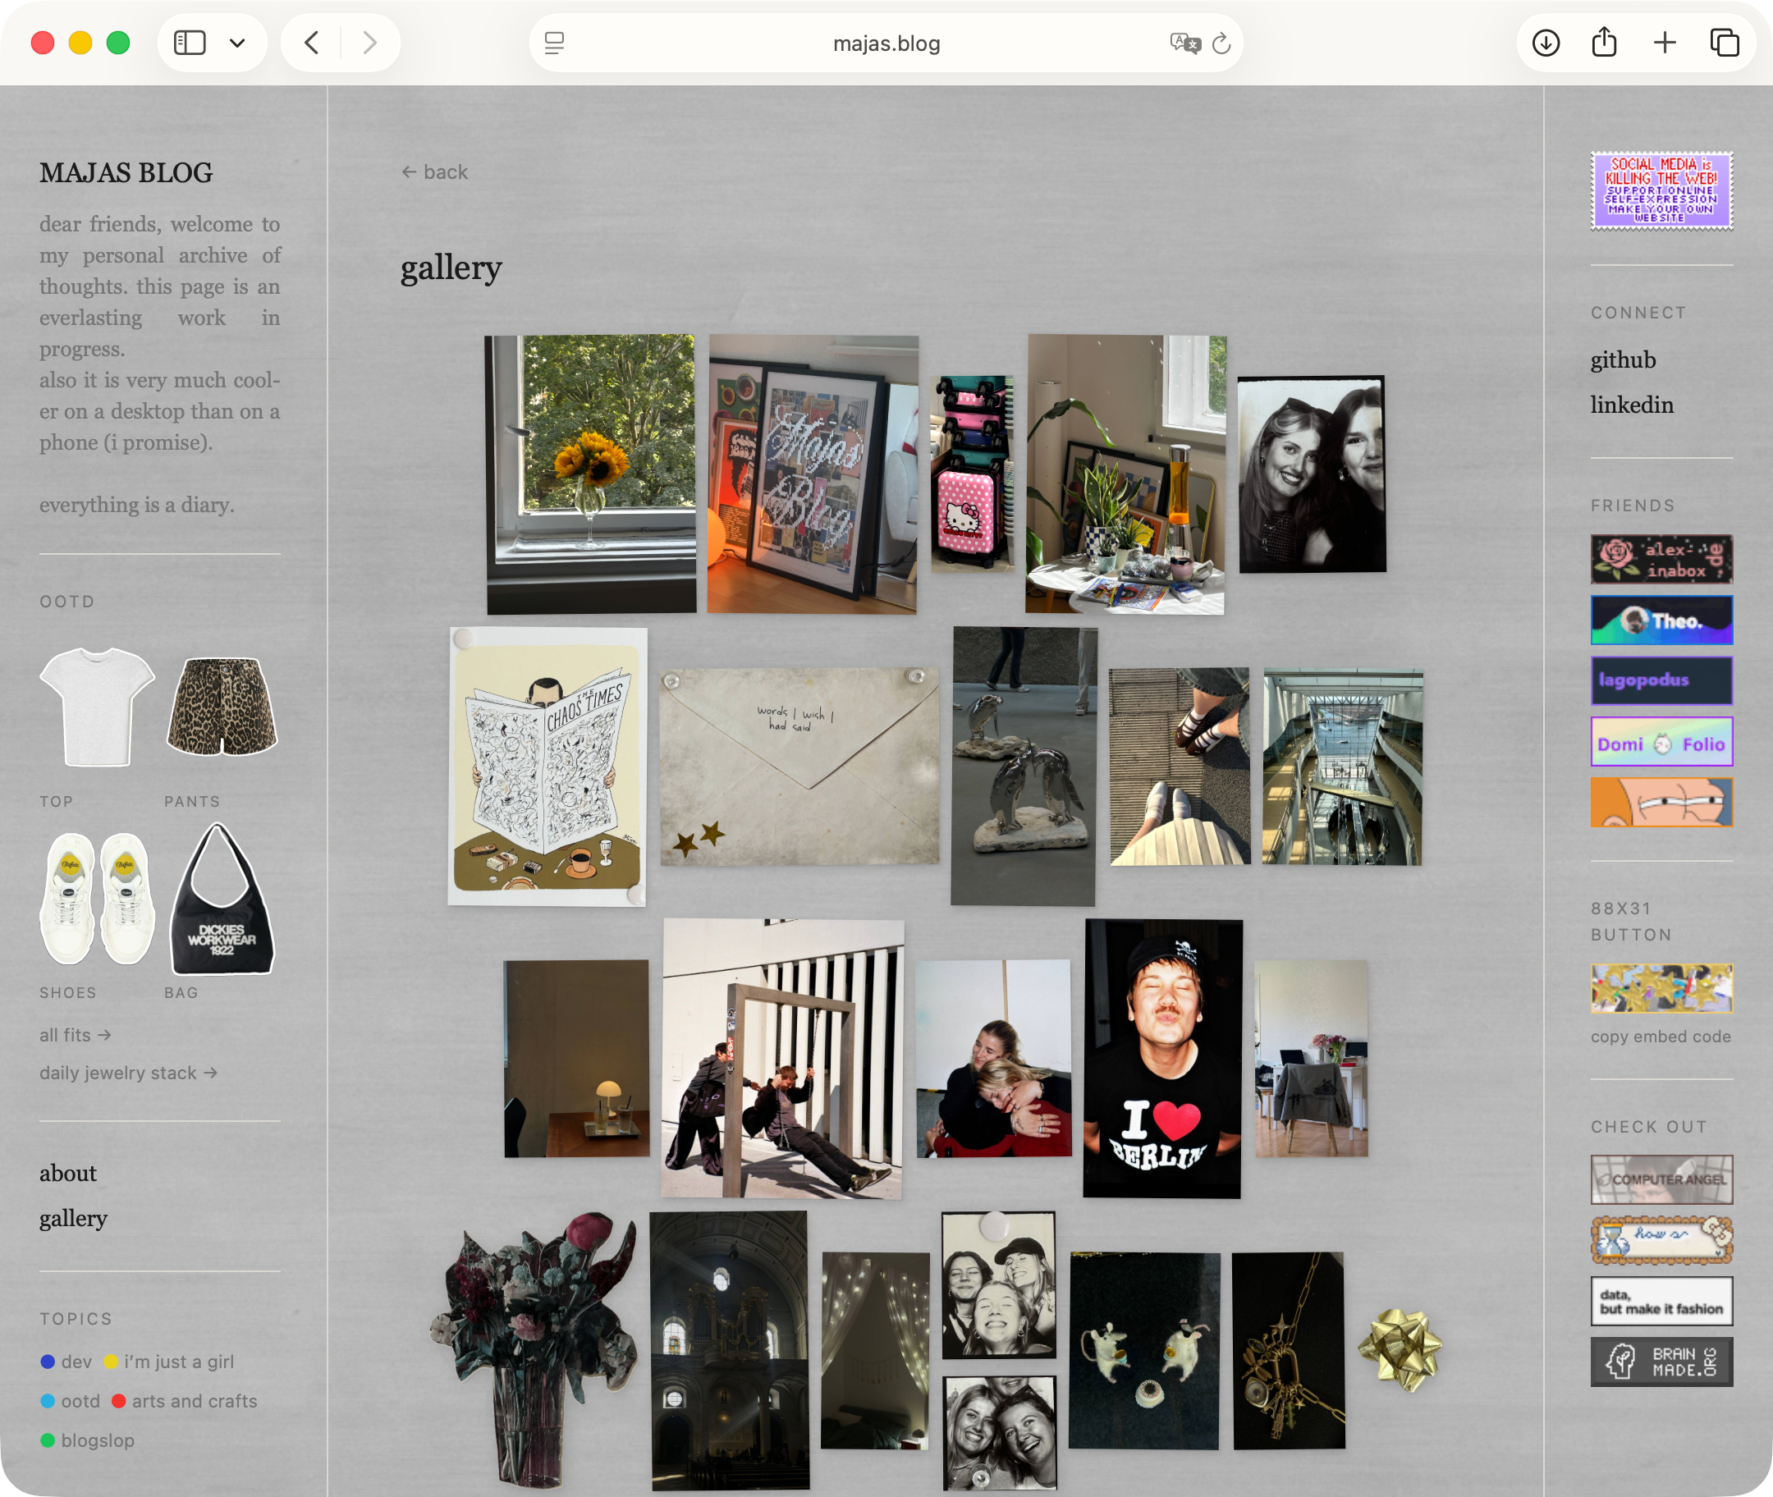The width and height of the screenshot is (1773, 1497).
Task: Open a new tab
Action: (1665, 43)
